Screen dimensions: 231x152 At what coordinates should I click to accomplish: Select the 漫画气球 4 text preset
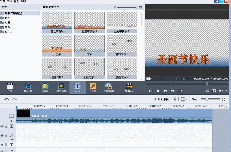[x=122, y=68]
